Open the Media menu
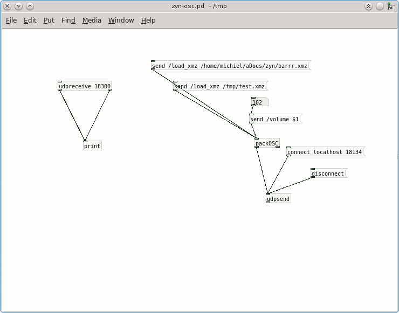Image resolution: width=399 pixels, height=313 pixels. tap(92, 20)
